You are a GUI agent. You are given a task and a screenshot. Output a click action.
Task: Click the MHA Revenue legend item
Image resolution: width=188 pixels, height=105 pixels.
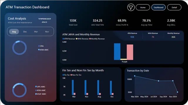point(82,39)
